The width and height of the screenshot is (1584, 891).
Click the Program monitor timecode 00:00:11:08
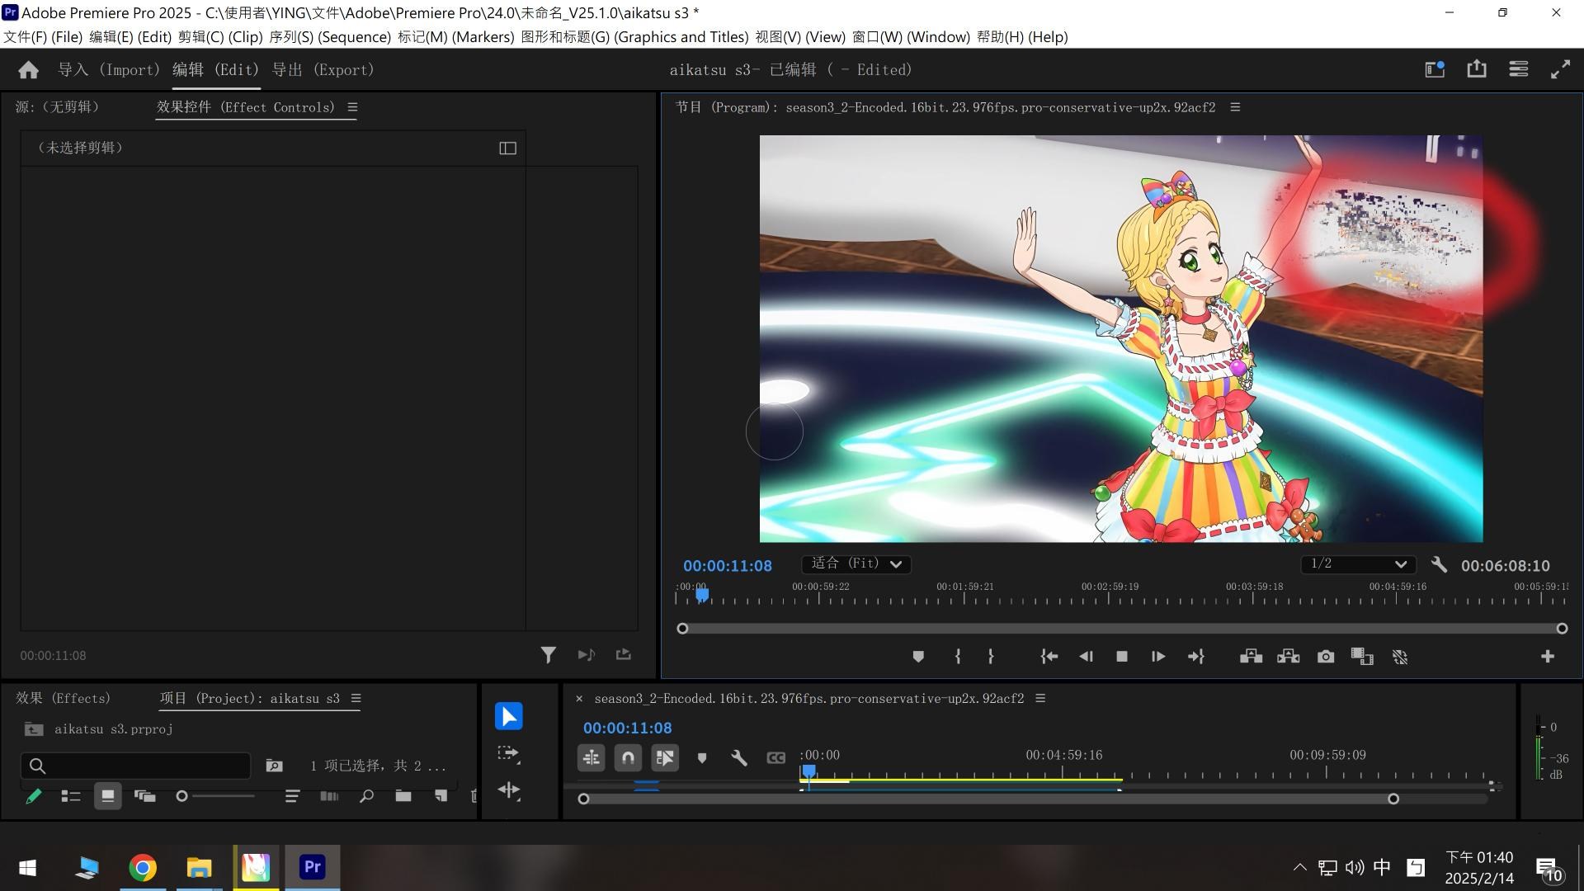(x=728, y=566)
